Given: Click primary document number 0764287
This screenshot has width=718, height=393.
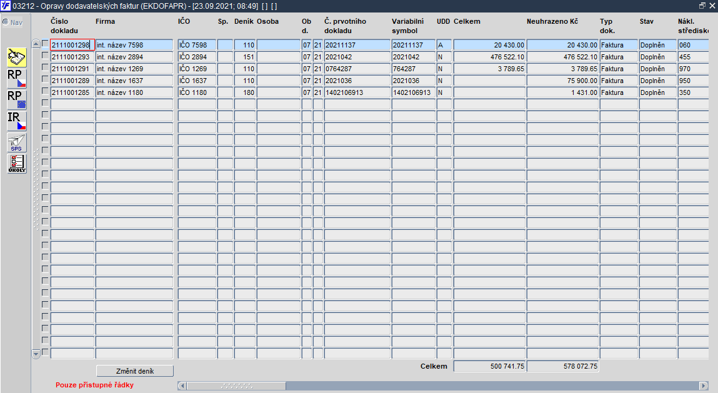Looking at the screenshot, I should click(357, 69).
